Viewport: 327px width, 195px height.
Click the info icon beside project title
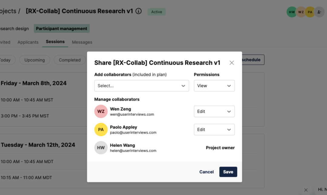pos(138,11)
